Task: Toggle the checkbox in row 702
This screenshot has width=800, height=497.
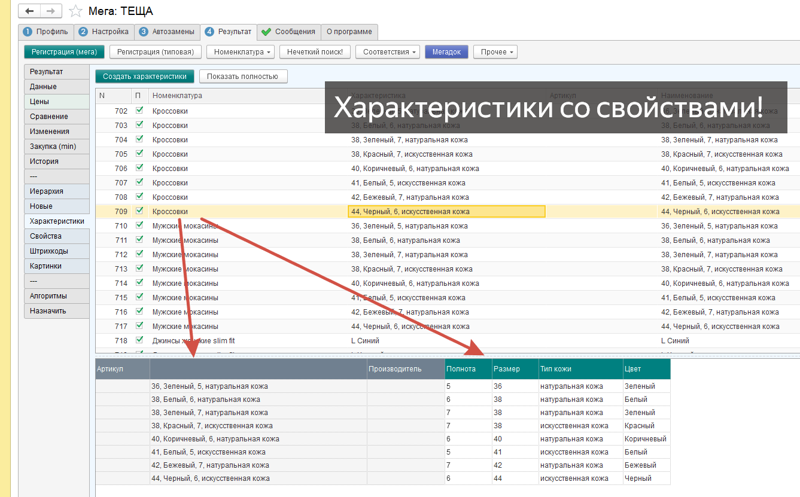Action: (139, 111)
